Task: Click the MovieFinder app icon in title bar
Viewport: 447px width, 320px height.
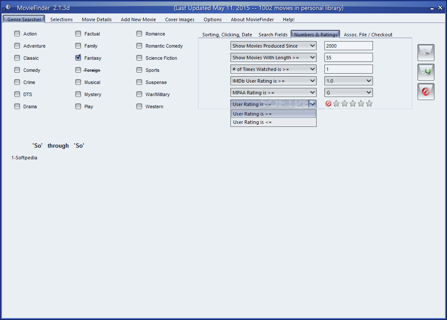Action: point(7,7)
